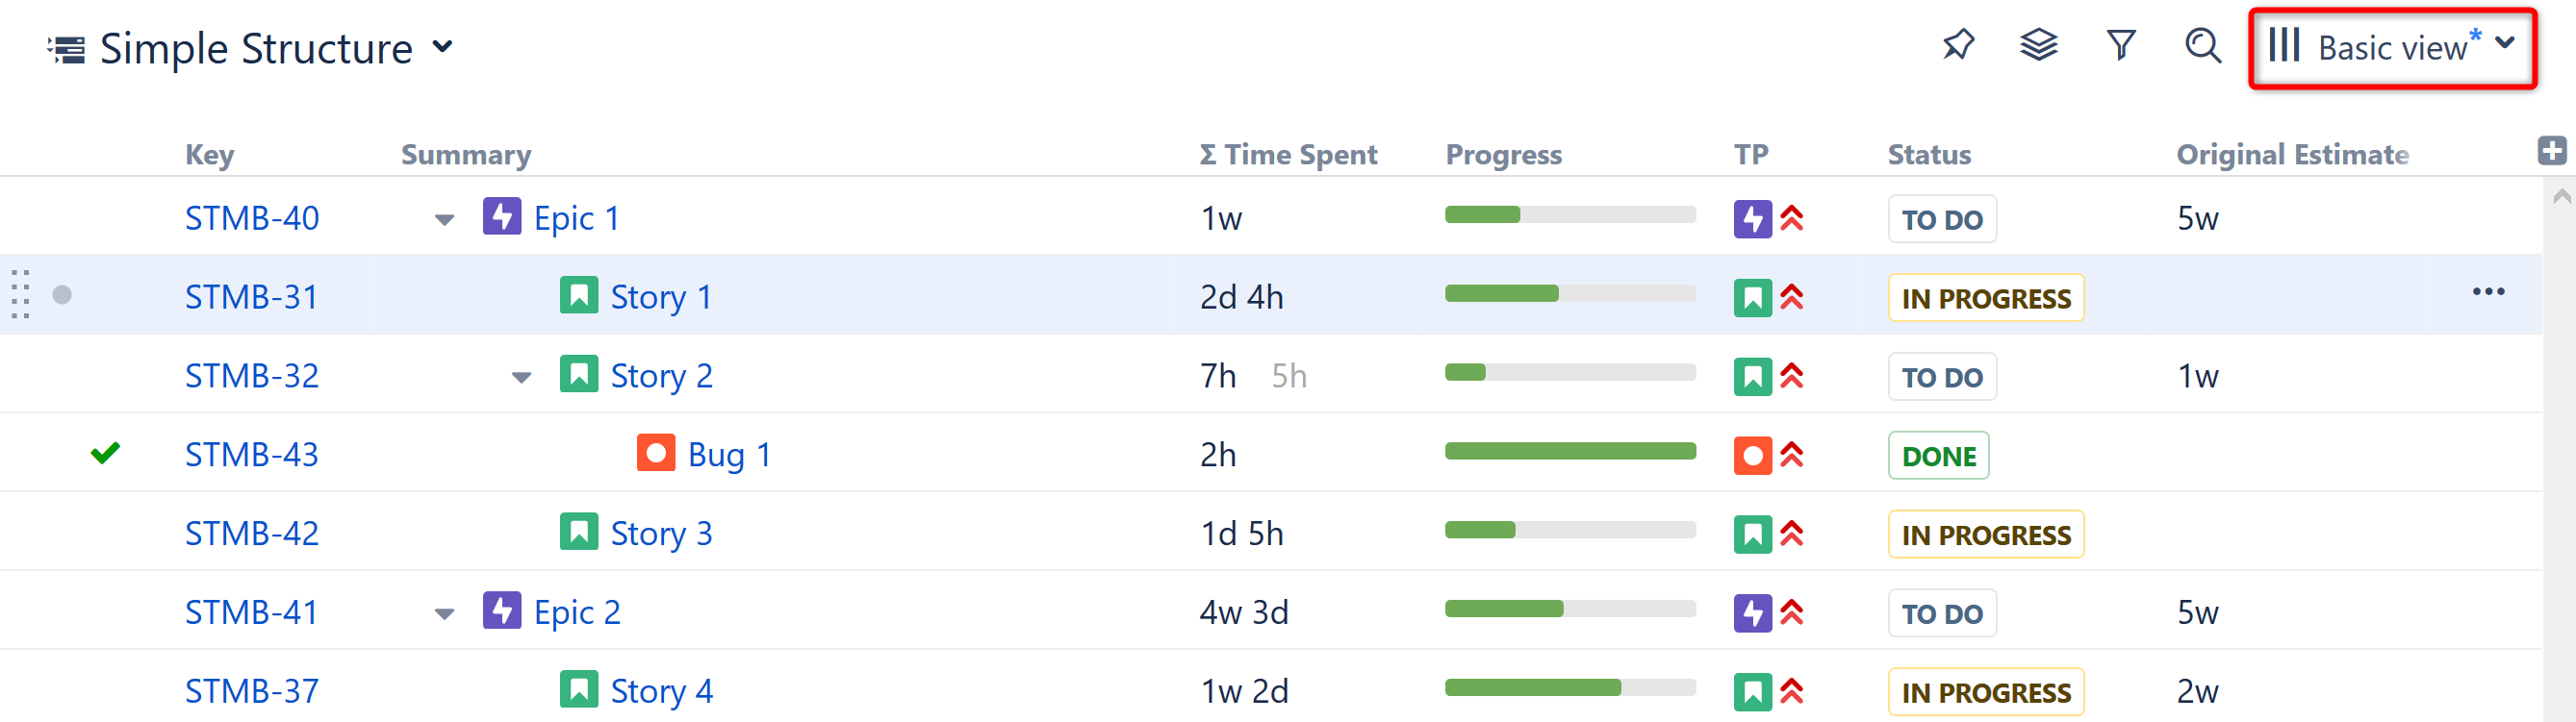
Task: Click the add column plus icon
Action: tap(2551, 151)
